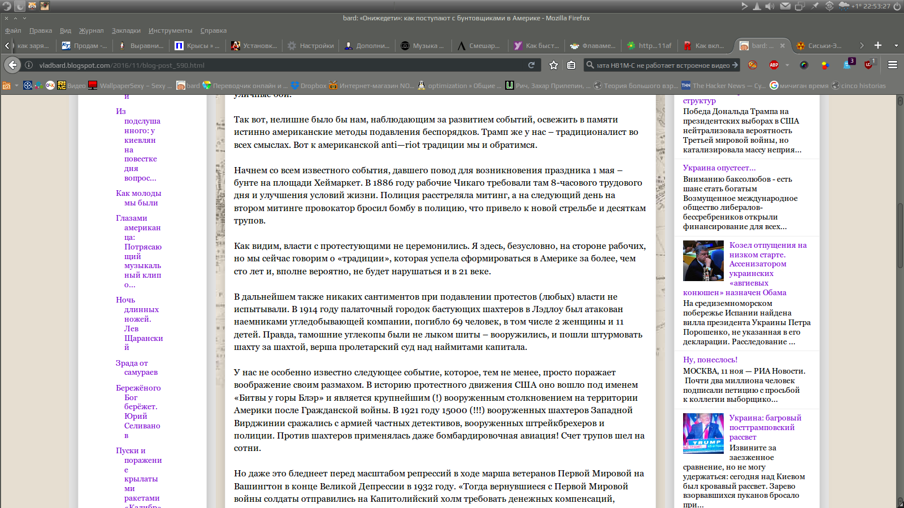Open sidebar link Зрада от самураев
The height and width of the screenshot is (508, 904).
point(136,367)
